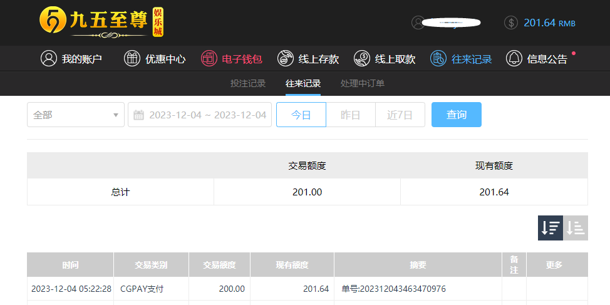Click the 查询 search button
This screenshot has height=305, width=610.
coord(457,115)
